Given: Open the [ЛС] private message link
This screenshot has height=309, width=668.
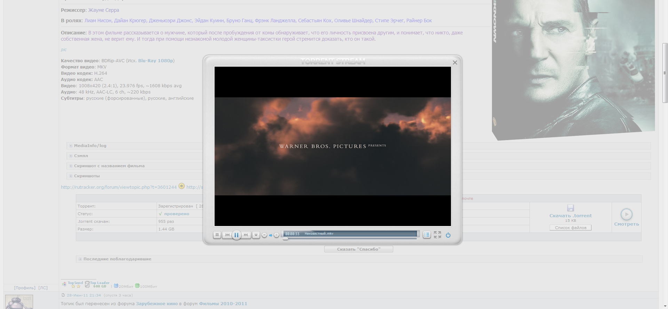Looking at the screenshot, I should (43, 288).
